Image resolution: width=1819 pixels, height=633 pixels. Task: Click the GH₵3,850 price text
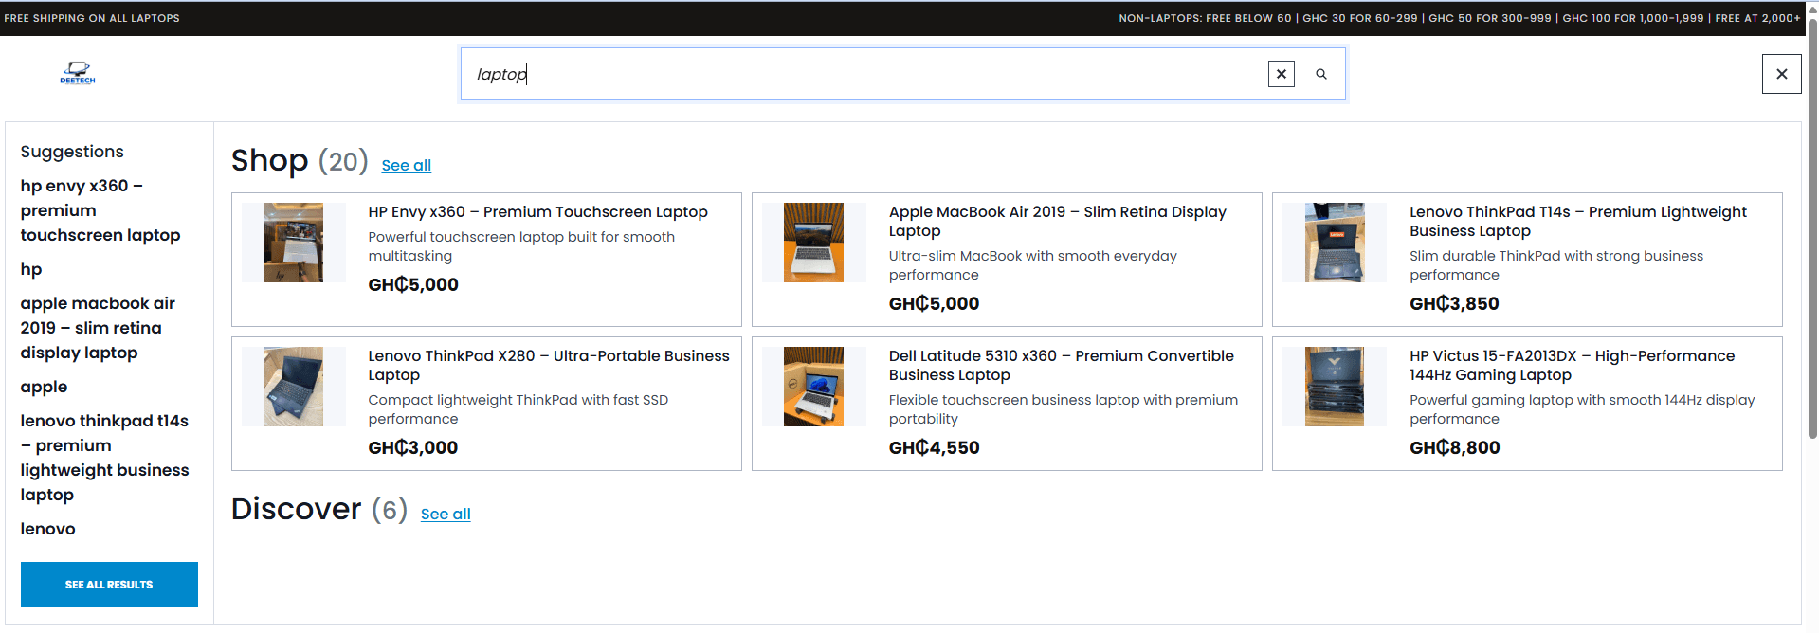1454,303
